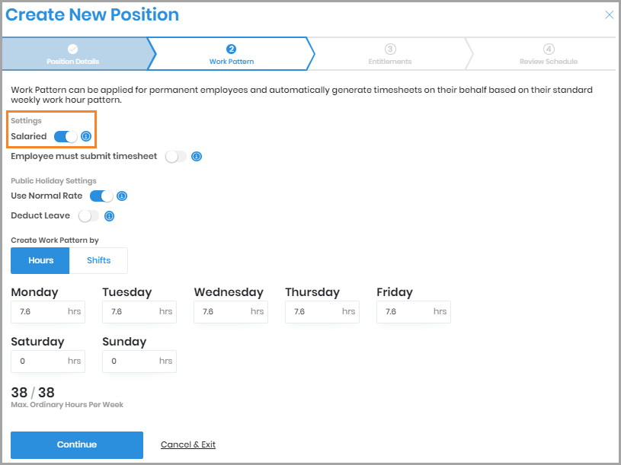Click the step 4 Review Schedule number icon
This screenshot has width=621, height=465.
click(x=549, y=49)
